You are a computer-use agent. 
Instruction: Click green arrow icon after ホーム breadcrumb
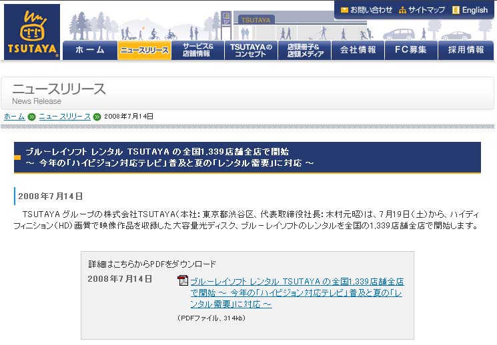point(32,117)
